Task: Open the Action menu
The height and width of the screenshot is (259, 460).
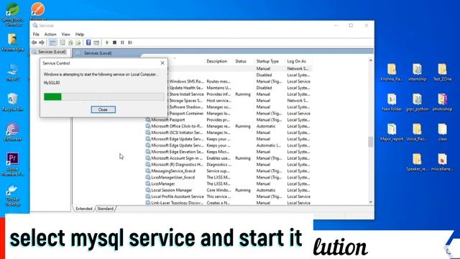Action: tap(50, 35)
